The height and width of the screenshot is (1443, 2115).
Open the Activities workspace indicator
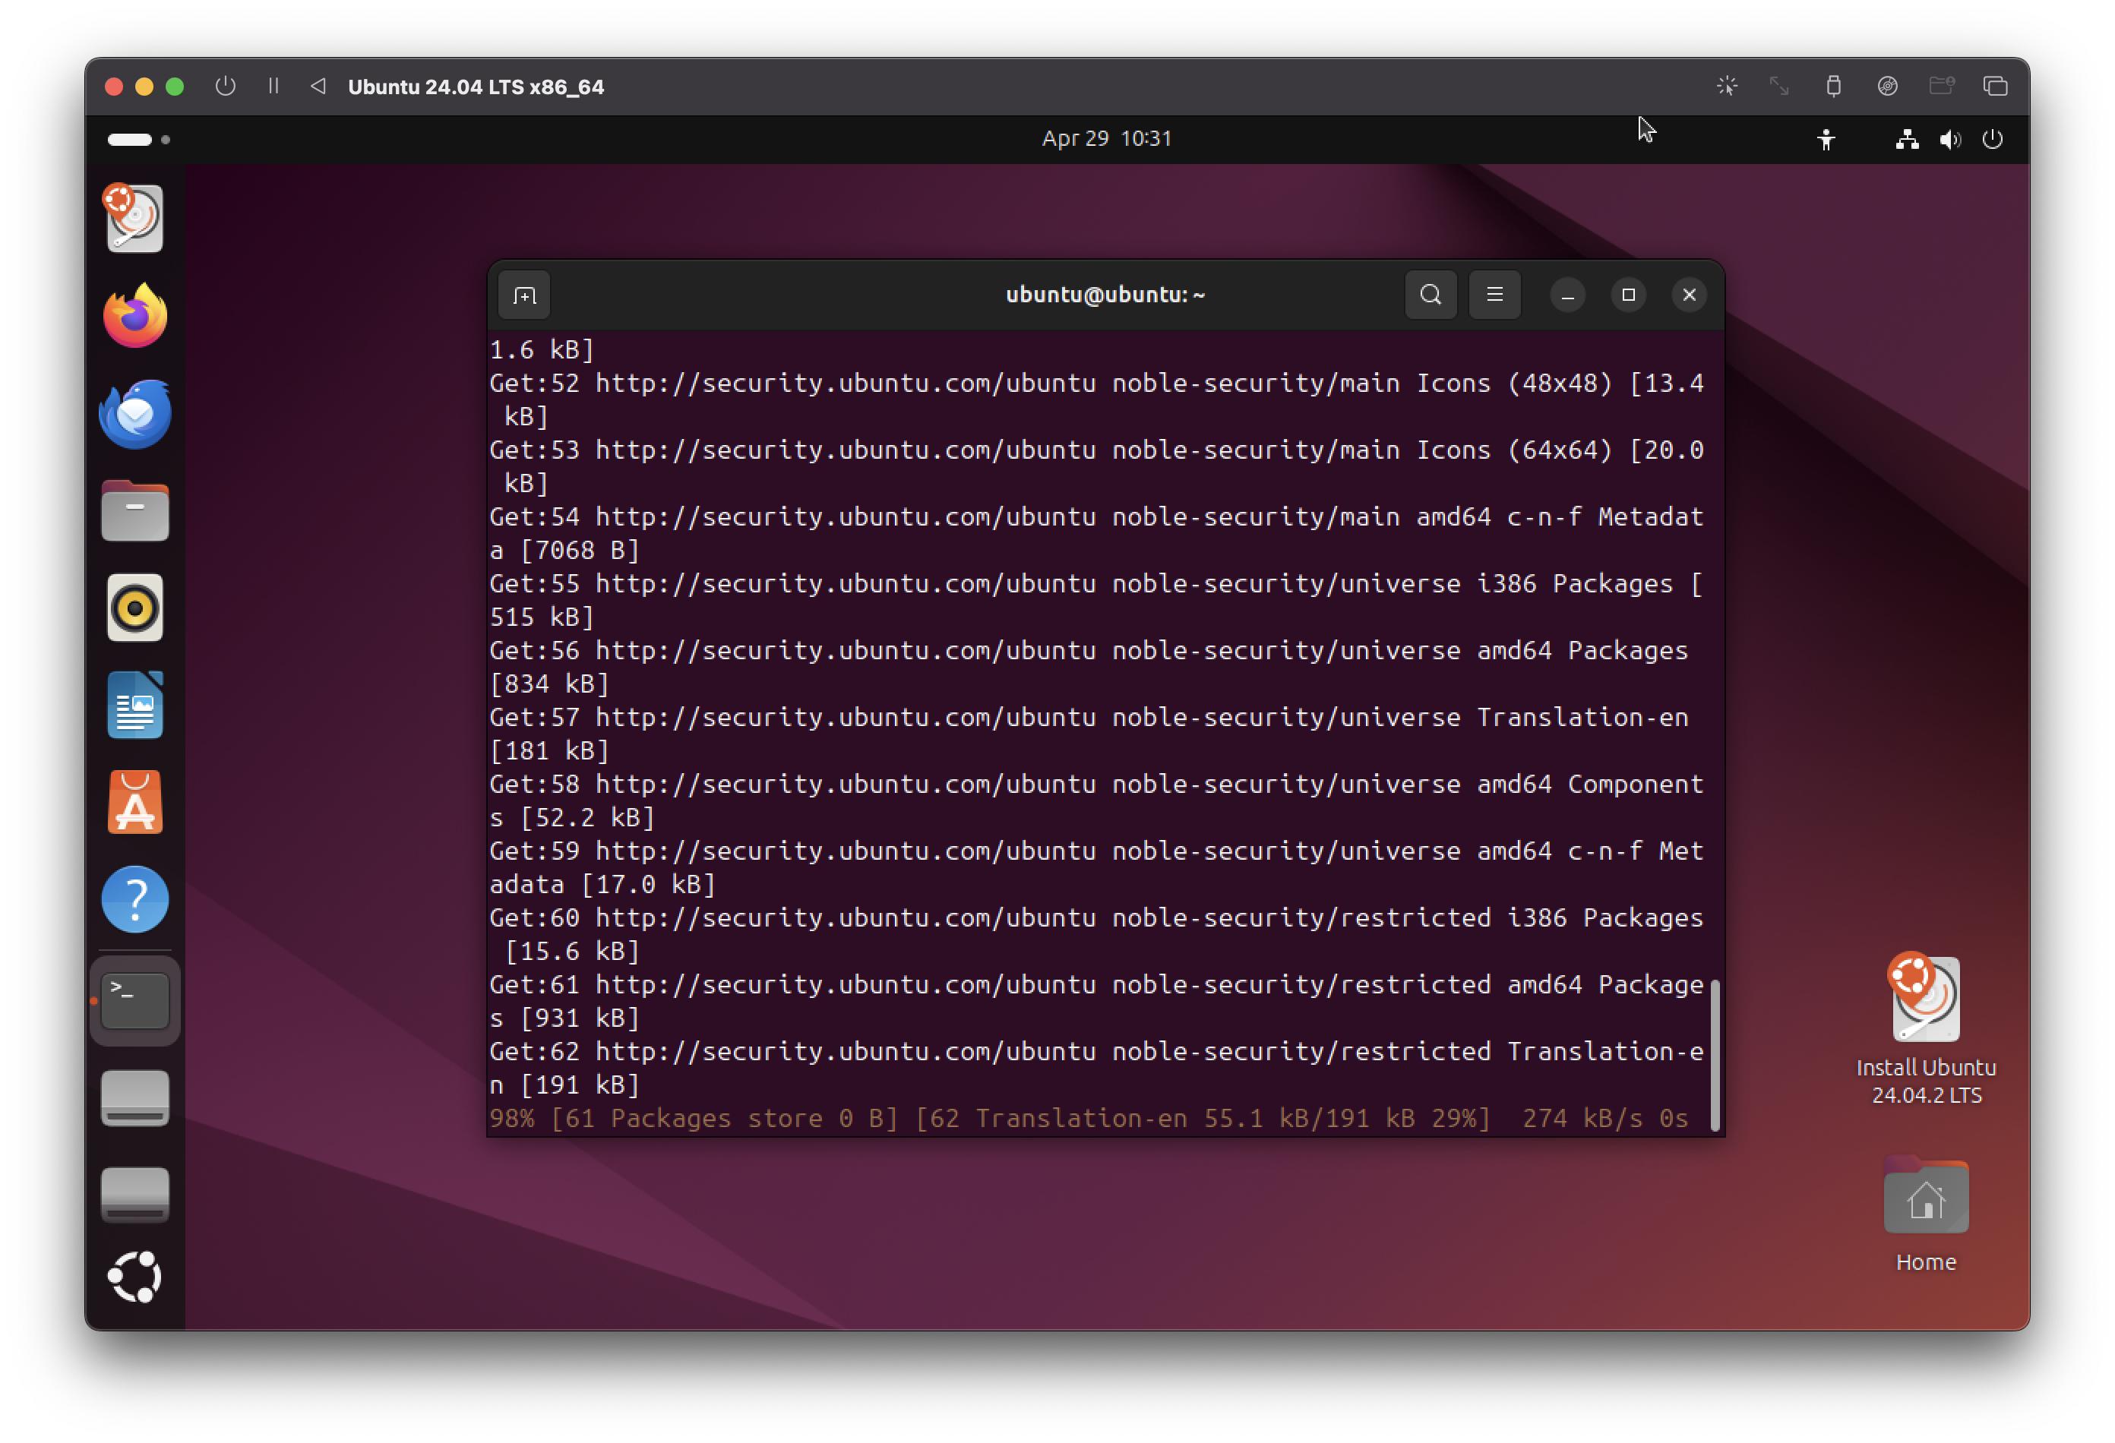138,139
